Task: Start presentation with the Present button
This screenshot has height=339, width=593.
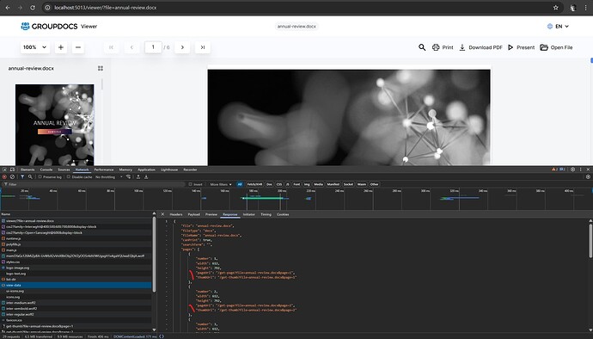Action: pos(521,47)
